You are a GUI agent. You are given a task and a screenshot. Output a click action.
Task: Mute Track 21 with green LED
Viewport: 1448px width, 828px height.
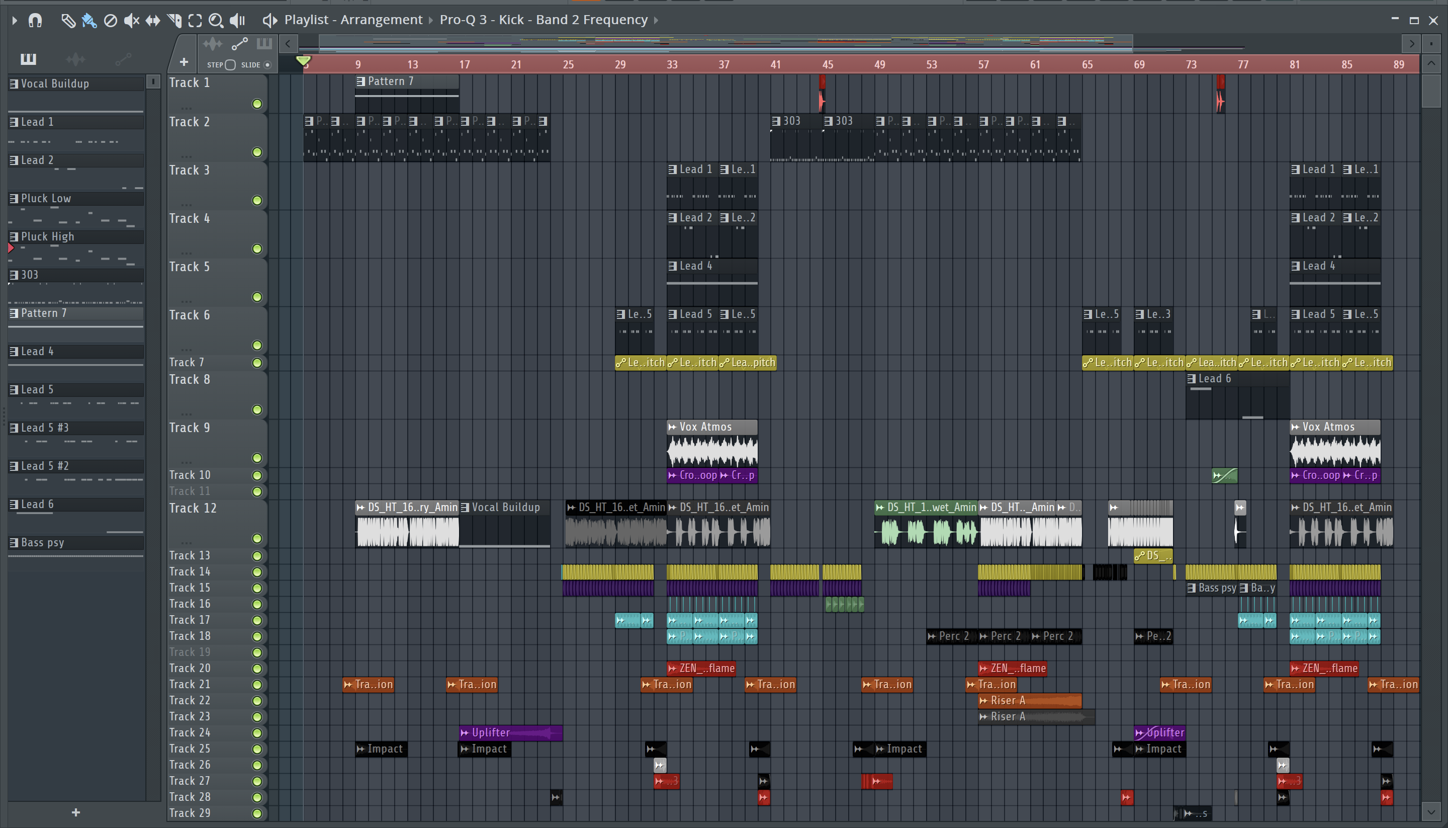(257, 685)
